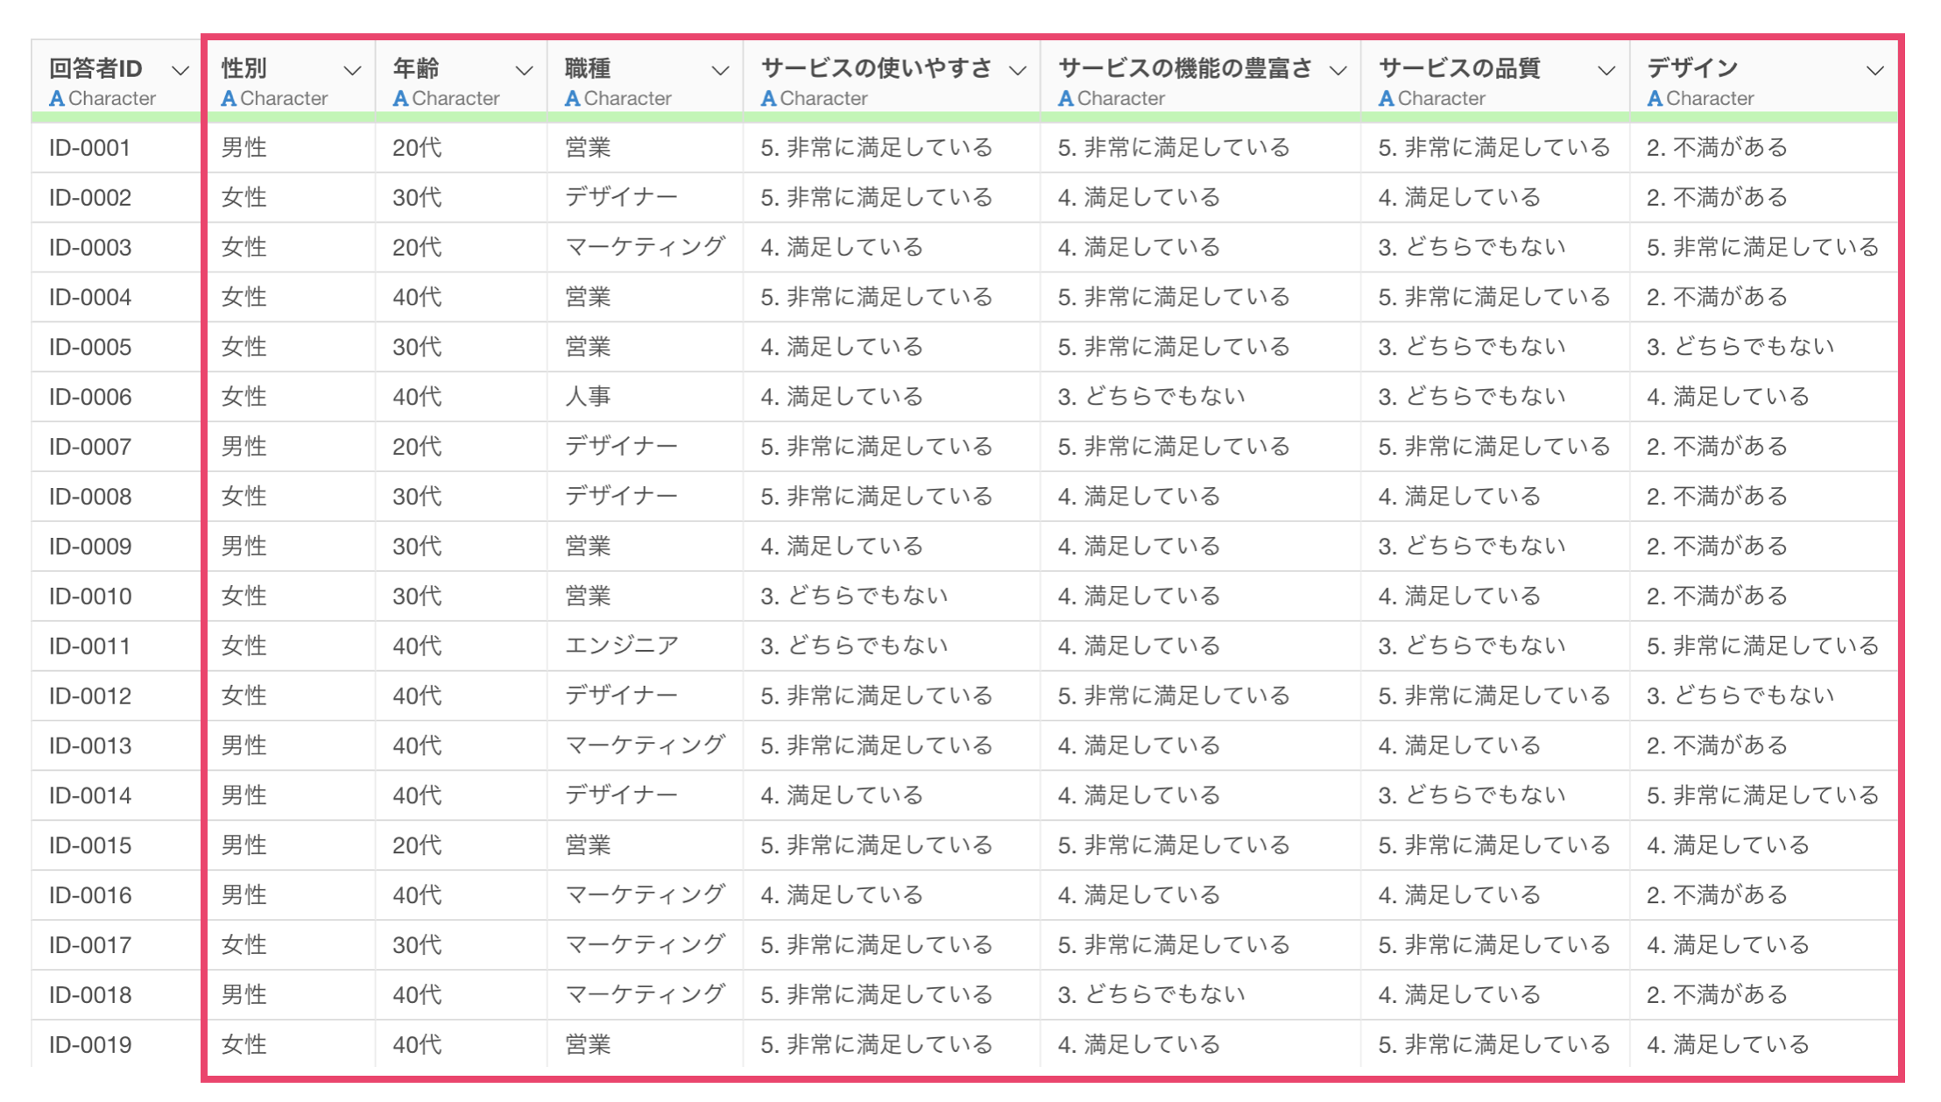The height and width of the screenshot is (1102, 1941).
Task: Expand the サービスの品質 column dropdown
Action: [1606, 71]
